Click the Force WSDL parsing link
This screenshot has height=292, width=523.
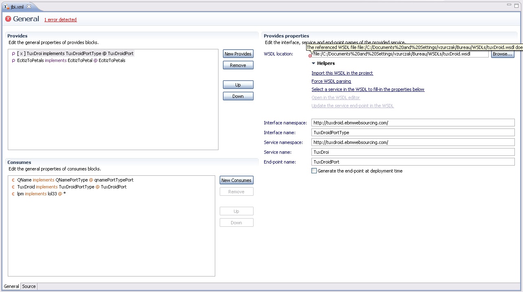pyautogui.click(x=331, y=81)
